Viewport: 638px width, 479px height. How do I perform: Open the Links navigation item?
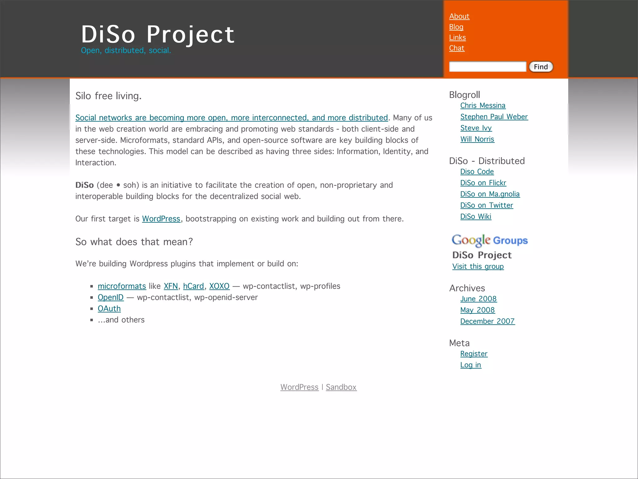click(457, 37)
